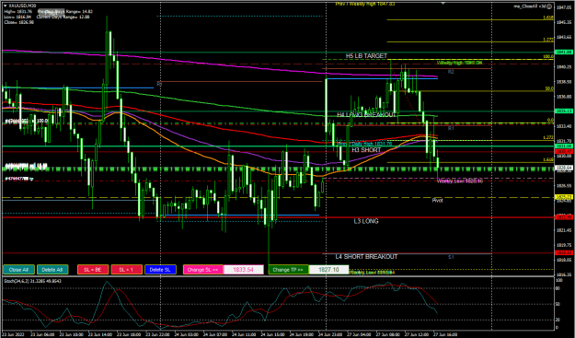The height and width of the screenshot is (338, 575).
Task: Click the blue Delete SL button
Action: [x=160, y=270]
